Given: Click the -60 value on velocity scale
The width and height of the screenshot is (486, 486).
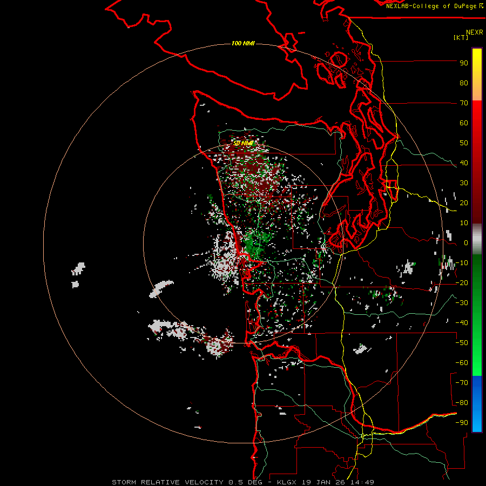Looking at the screenshot, I should pyautogui.click(x=462, y=363).
